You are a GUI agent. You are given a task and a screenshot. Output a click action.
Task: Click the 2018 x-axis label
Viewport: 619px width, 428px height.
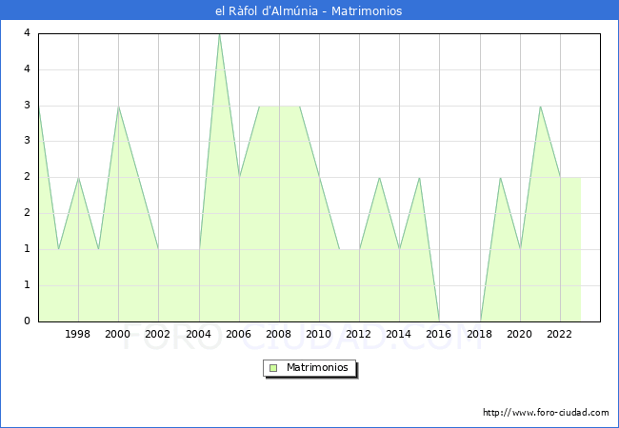(x=480, y=334)
